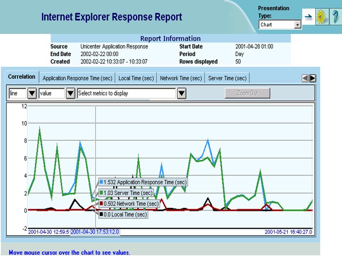Click the red Network Time legend swatch
This screenshot has width=342, height=256.
tap(101, 203)
